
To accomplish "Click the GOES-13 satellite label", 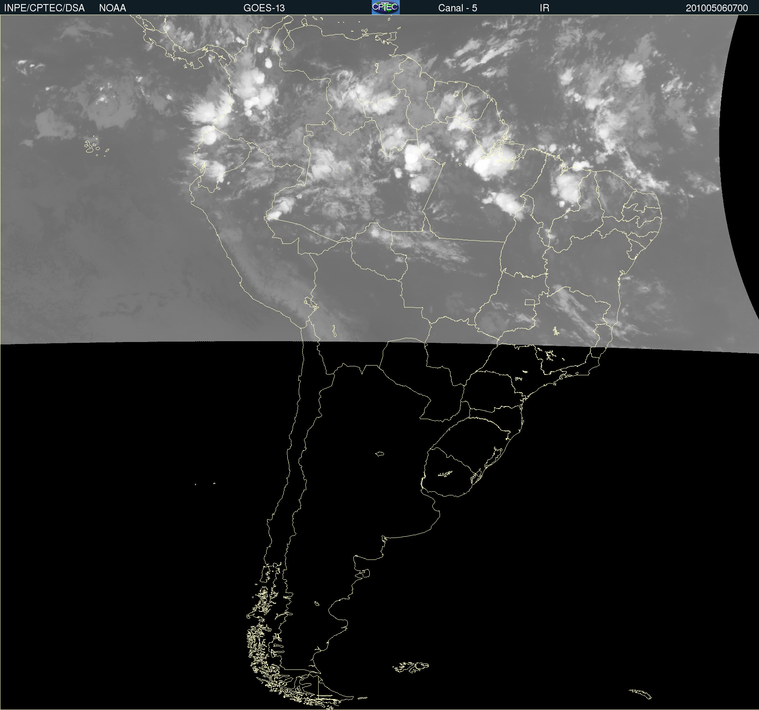I will [x=264, y=8].
